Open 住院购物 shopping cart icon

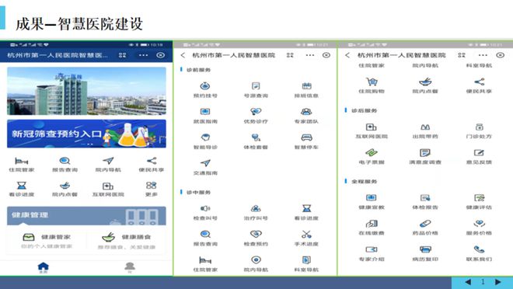(x=372, y=82)
